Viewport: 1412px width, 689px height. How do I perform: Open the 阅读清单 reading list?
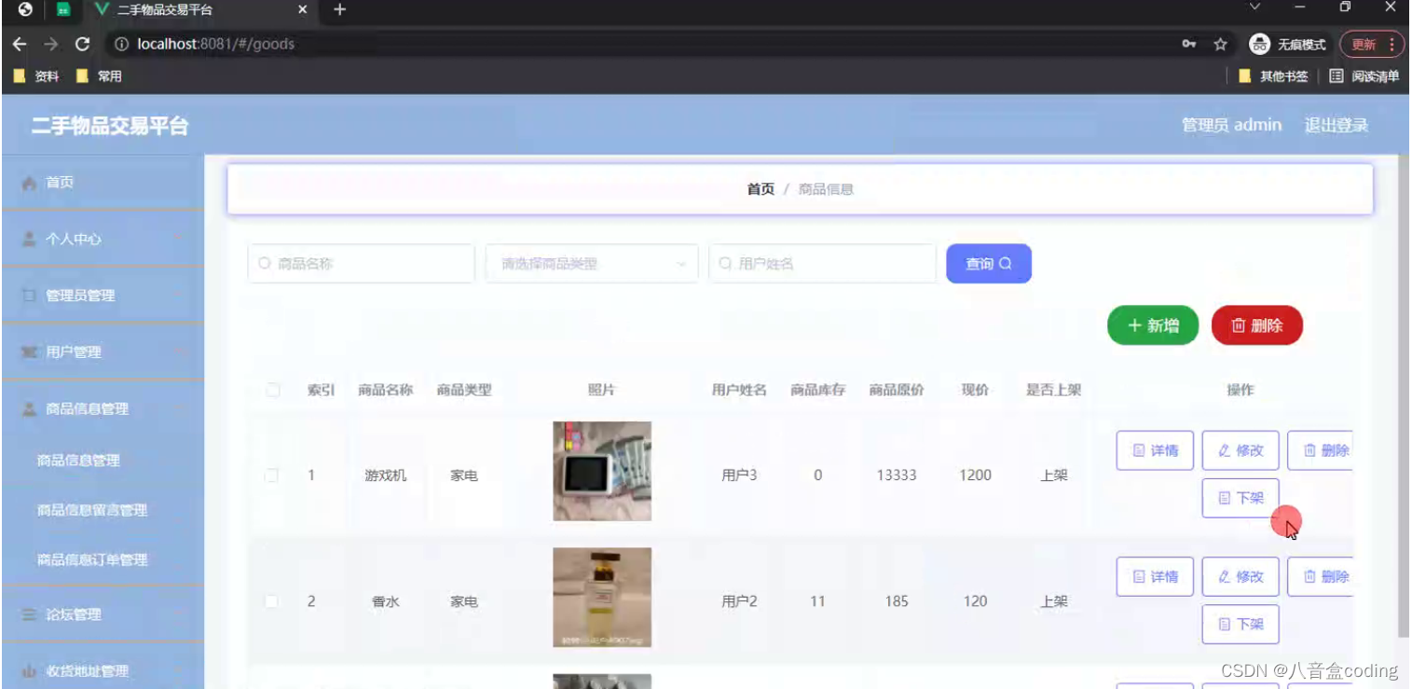point(1364,76)
